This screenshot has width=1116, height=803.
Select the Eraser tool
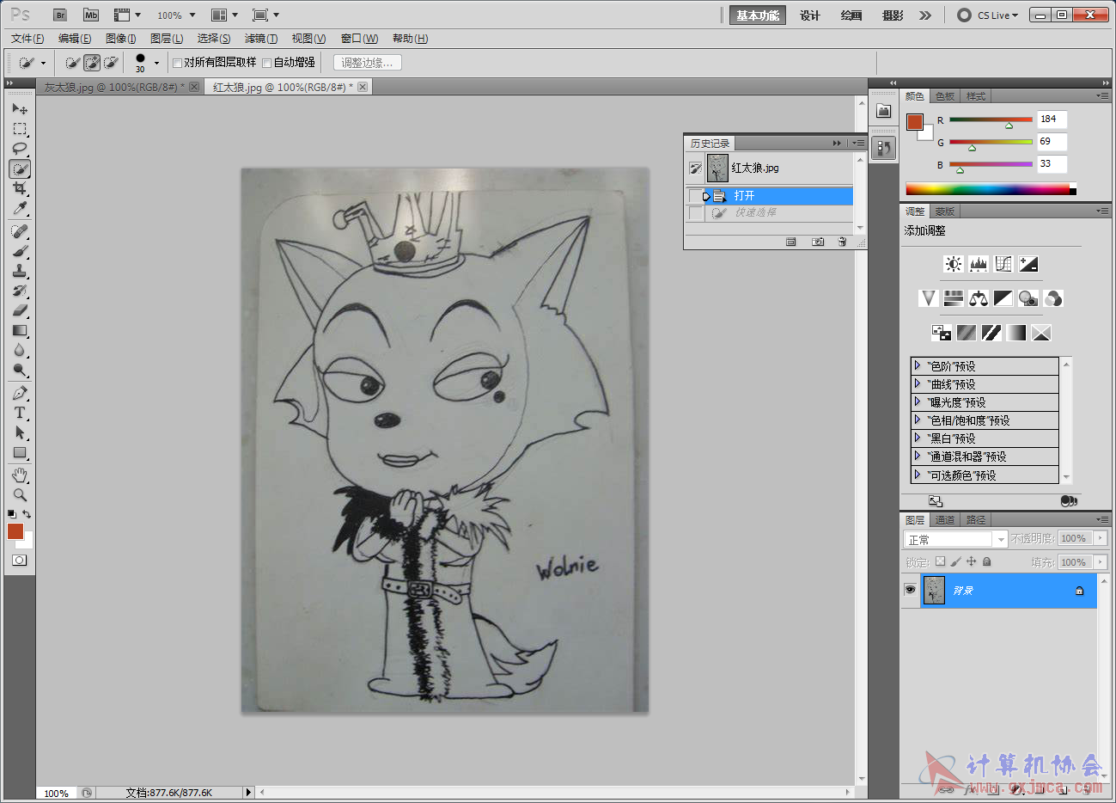tap(20, 311)
